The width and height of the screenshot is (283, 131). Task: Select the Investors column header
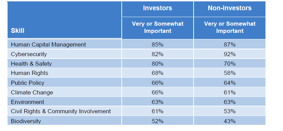click(157, 8)
